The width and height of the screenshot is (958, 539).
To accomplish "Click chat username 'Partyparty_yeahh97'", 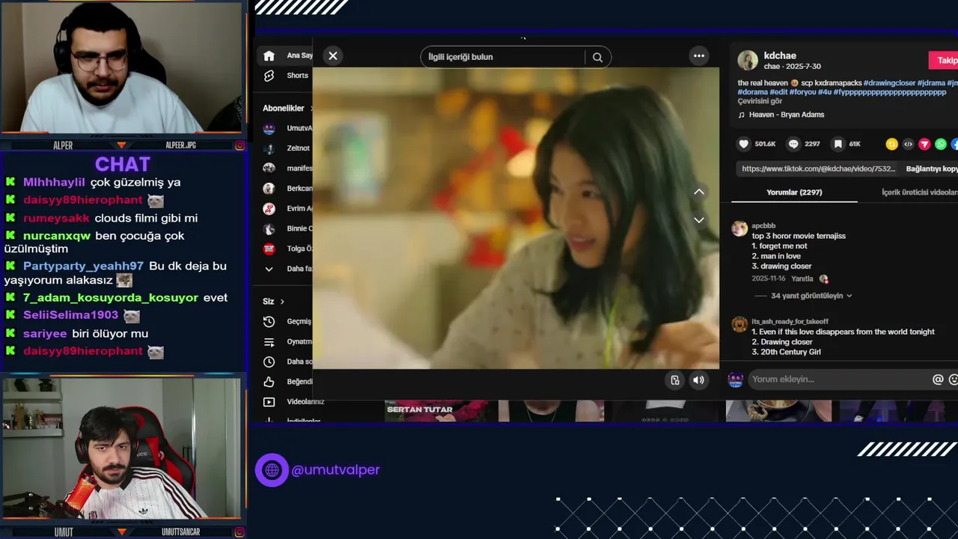I will [83, 267].
